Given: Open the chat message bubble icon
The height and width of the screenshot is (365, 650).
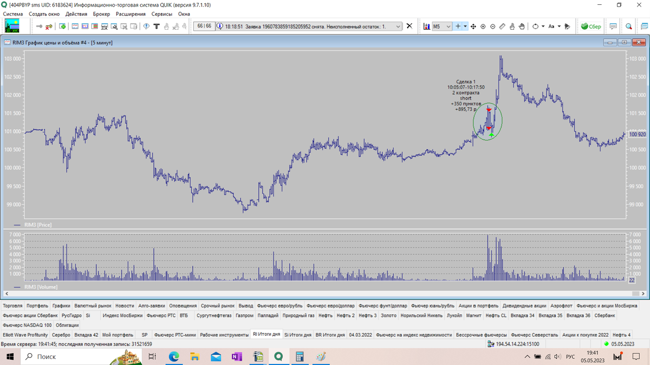Looking at the screenshot, I should (x=613, y=26).
